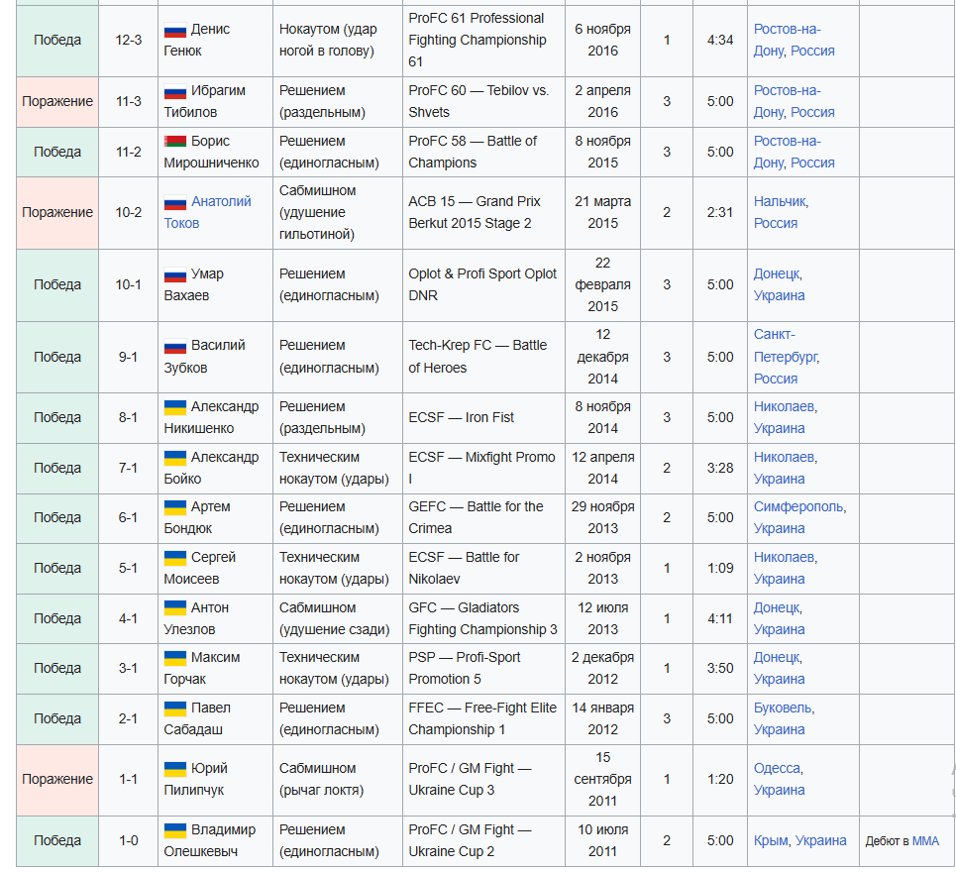956x872 pixels.
Task: Click the Belarus flag beside Борис Мирошниченко
Action: [175, 142]
